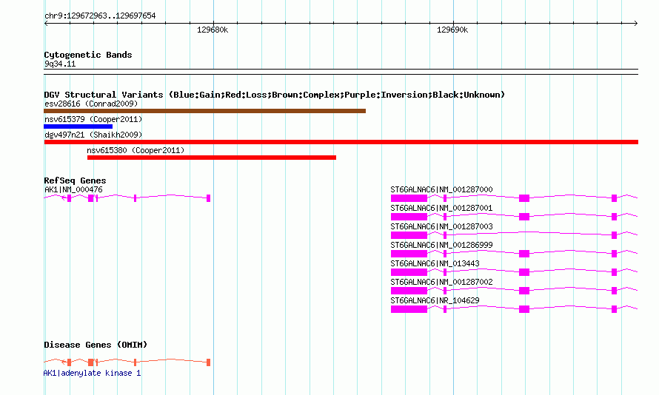The height and width of the screenshot is (395, 659).
Task: Click the Cytogenetic Bands track title
Action: [x=88, y=55]
